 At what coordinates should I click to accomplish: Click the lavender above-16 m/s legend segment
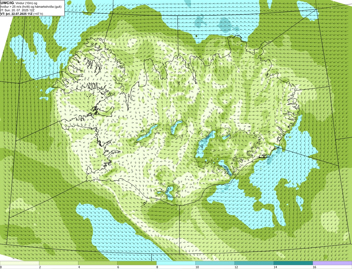pos(332,263)
